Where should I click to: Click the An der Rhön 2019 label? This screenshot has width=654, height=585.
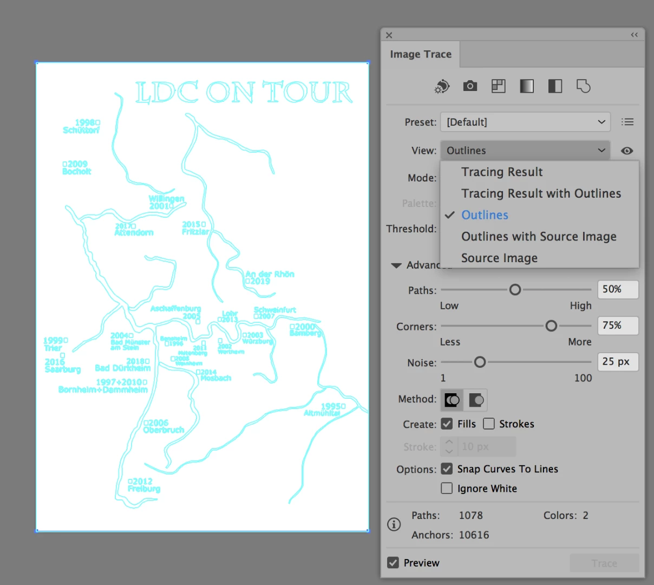270,277
